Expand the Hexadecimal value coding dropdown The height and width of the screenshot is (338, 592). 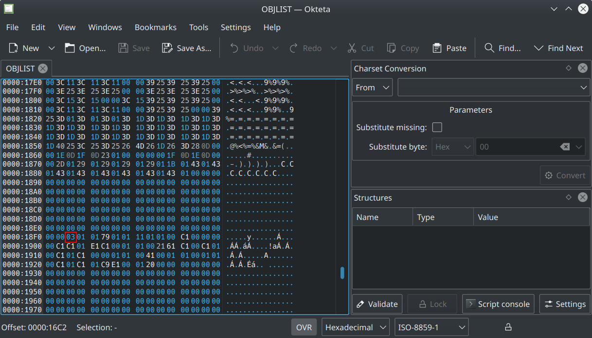(356, 327)
